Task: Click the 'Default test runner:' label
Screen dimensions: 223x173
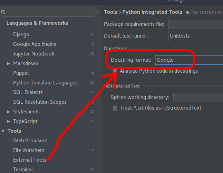Action: click(126, 36)
